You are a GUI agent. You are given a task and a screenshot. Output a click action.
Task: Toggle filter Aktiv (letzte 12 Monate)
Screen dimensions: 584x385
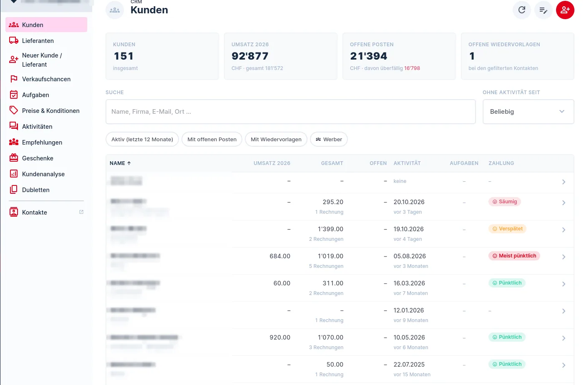[142, 139]
